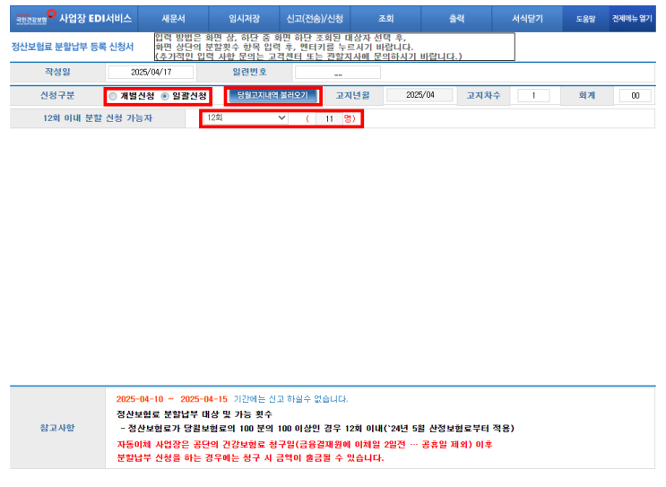Image resolution: width=666 pixels, height=487 pixels.
Task: Click the 정산보험료 분할납부 등록 신청서 title
Action: tap(73, 47)
